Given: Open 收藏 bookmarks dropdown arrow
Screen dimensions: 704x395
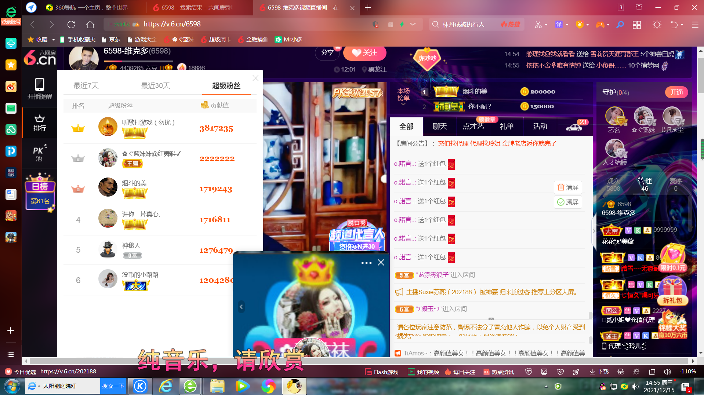Looking at the screenshot, I should click(x=54, y=40).
